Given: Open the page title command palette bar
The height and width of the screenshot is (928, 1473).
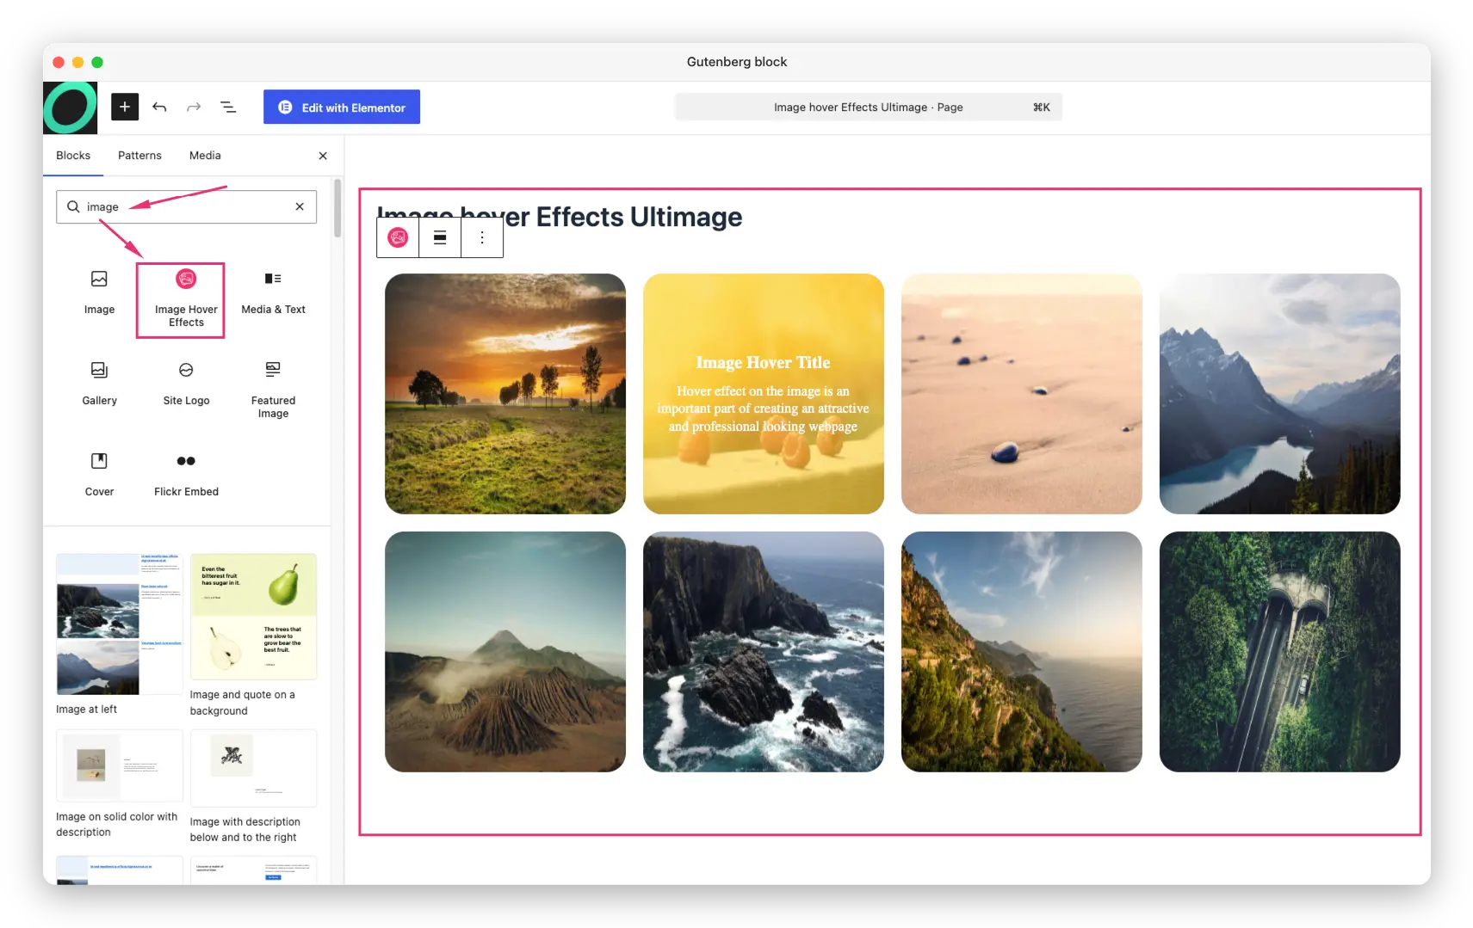Looking at the screenshot, I should click(x=869, y=108).
